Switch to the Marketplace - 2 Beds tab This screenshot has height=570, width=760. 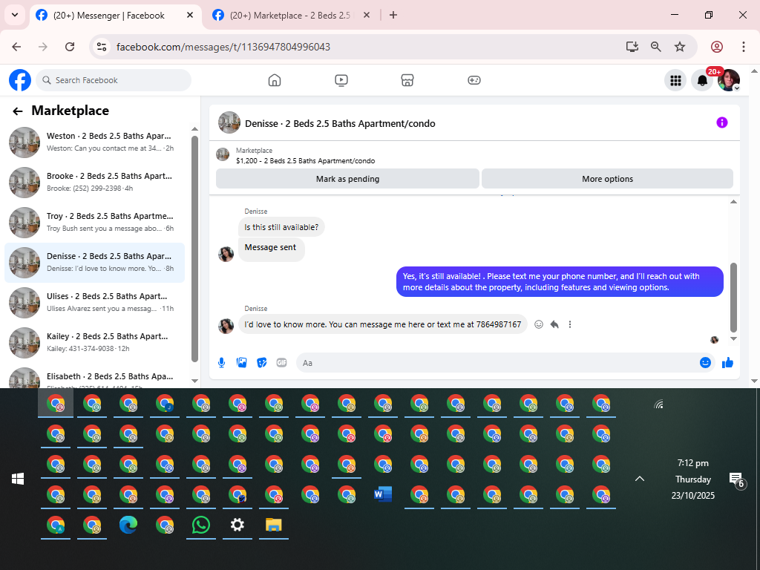[x=290, y=16]
